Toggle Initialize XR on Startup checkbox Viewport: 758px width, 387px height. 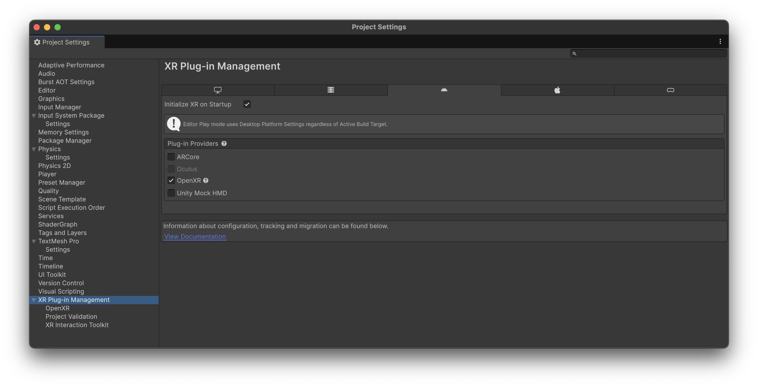pyautogui.click(x=247, y=104)
